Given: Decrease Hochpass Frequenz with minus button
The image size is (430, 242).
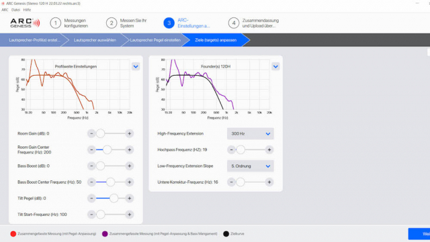Looking at the screenshot, I should (231, 149).
